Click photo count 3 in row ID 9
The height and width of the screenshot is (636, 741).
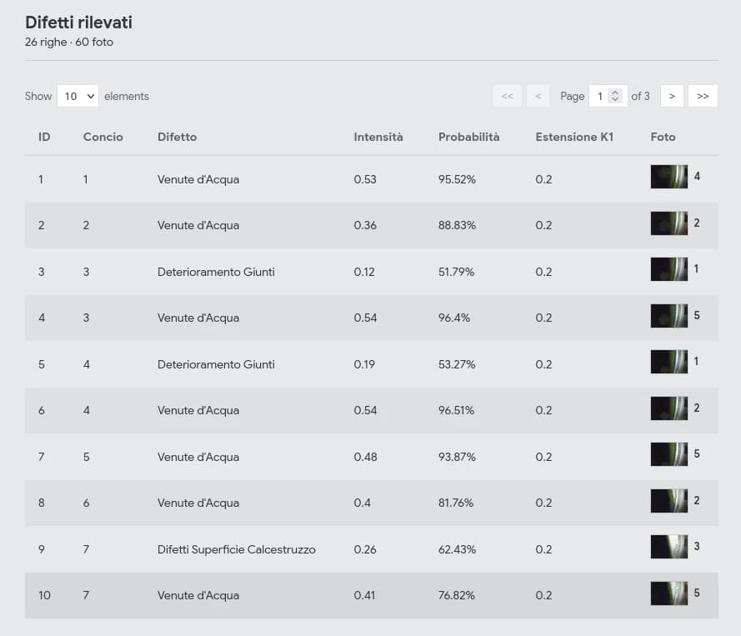697,546
